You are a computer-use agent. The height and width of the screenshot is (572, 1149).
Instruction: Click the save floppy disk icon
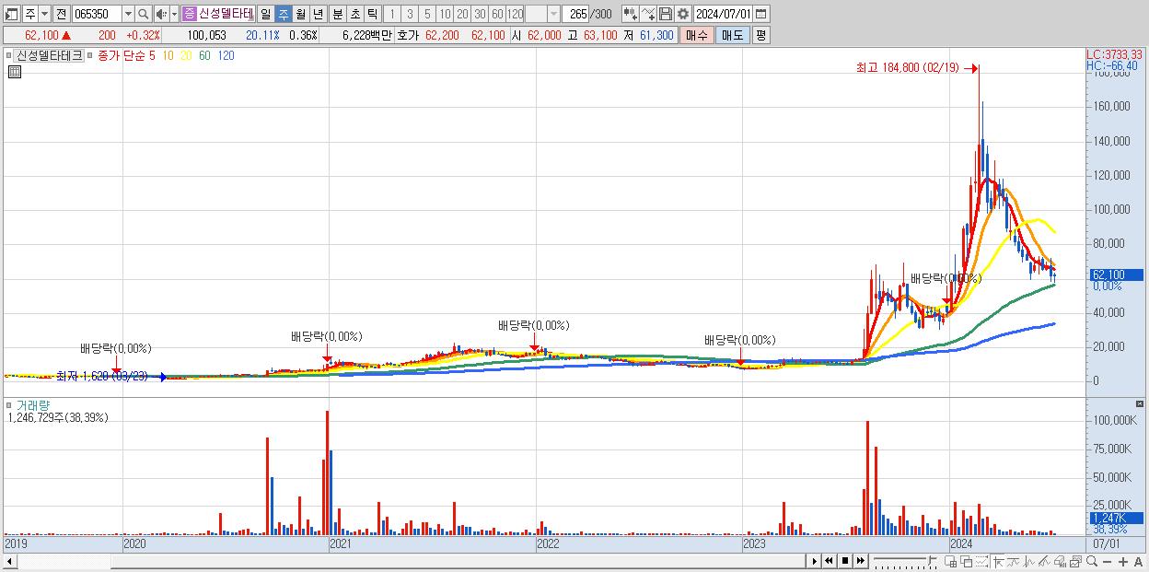666,14
